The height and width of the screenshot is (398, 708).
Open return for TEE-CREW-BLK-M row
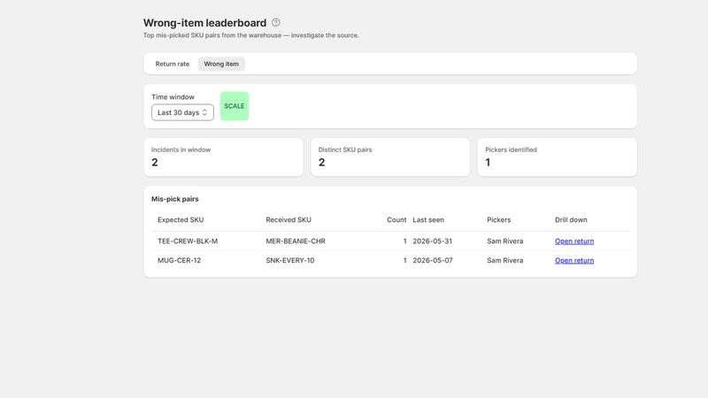[574, 241]
